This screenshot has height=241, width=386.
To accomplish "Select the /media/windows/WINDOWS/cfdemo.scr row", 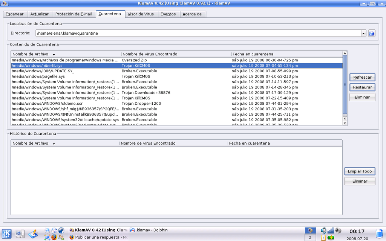I will [177, 104].
